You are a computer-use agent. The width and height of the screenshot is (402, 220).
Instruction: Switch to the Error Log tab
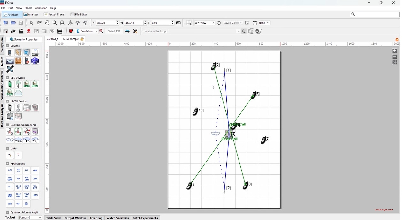tap(96, 218)
